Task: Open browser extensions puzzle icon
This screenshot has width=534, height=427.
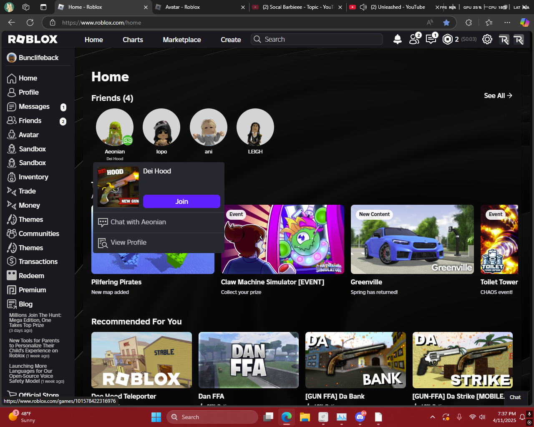Action: point(469,23)
